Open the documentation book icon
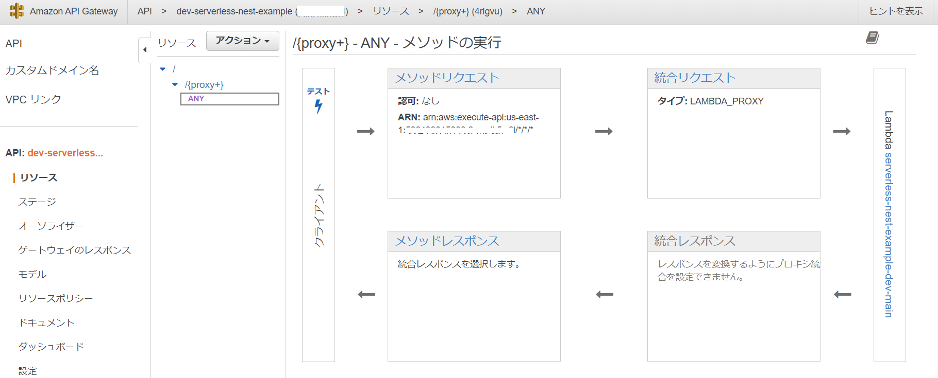Image resolution: width=938 pixels, height=378 pixels. [x=872, y=38]
